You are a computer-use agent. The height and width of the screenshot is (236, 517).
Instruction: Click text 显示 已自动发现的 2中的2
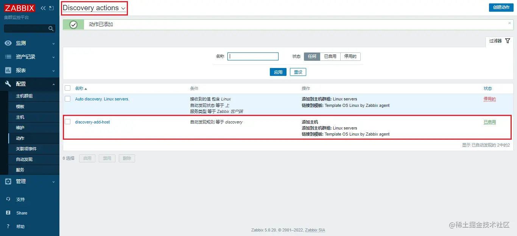(x=486, y=145)
